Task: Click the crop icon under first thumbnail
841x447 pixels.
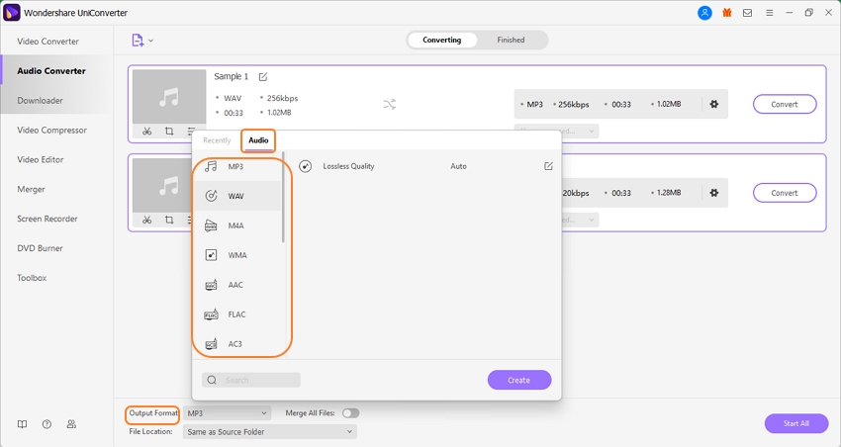Action: point(169,132)
